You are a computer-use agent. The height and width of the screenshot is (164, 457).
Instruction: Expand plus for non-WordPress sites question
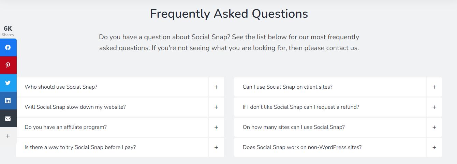(434, 147)
